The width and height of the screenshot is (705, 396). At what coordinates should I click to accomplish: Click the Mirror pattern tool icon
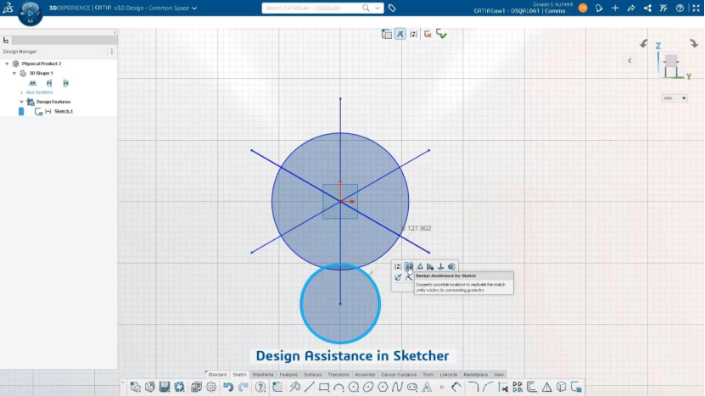coord(517,387)
